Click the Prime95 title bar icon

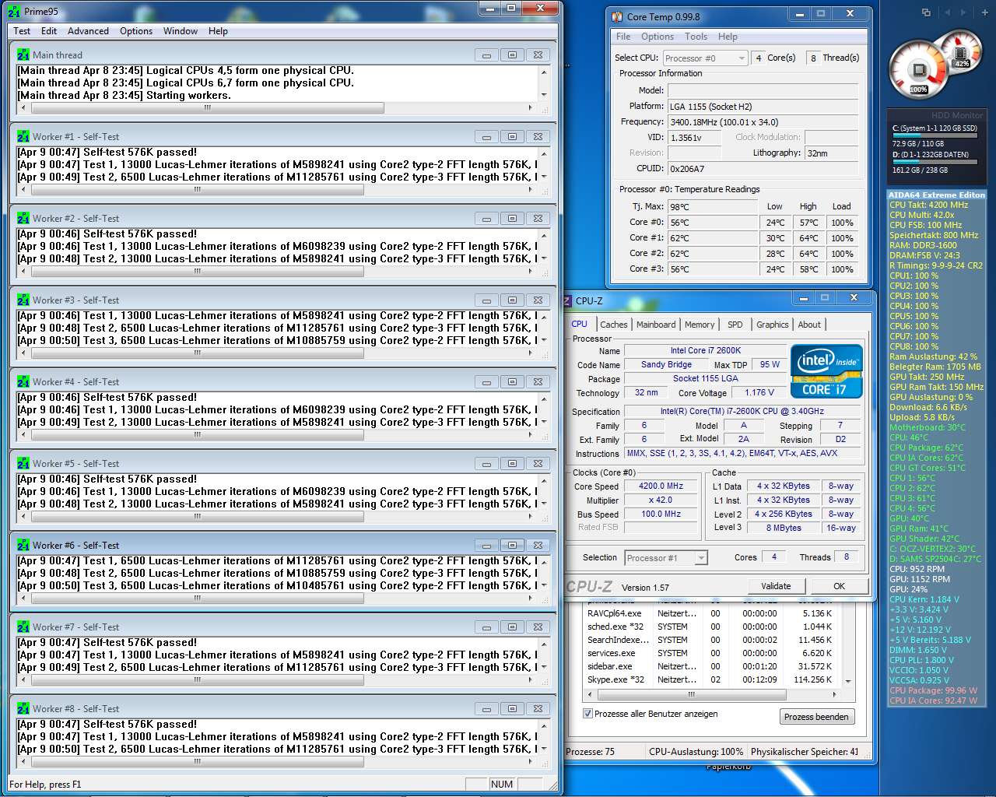click(13, 12)
